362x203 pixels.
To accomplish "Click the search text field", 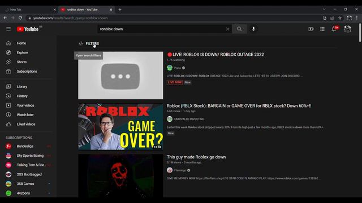I will pos(162,29).
